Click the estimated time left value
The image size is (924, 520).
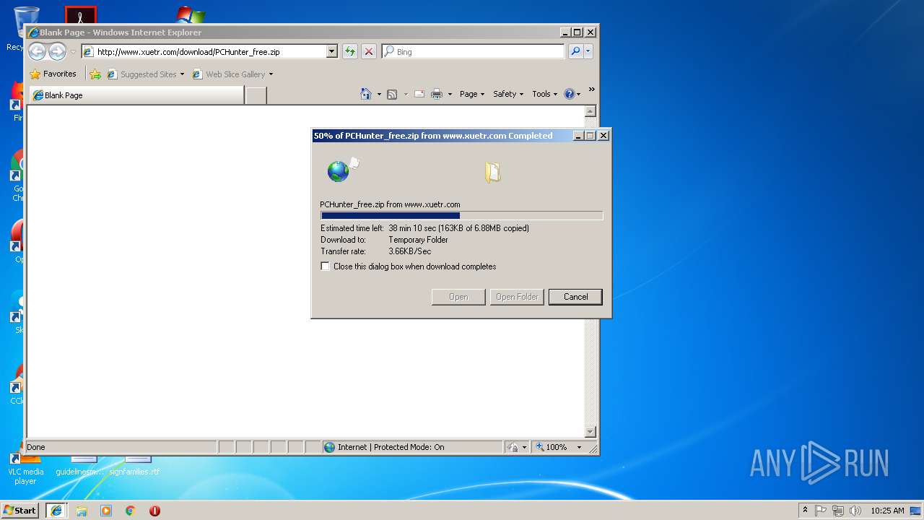coord(458,228)
